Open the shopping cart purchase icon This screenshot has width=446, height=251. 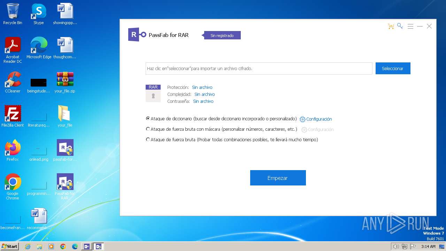point(391,26)
